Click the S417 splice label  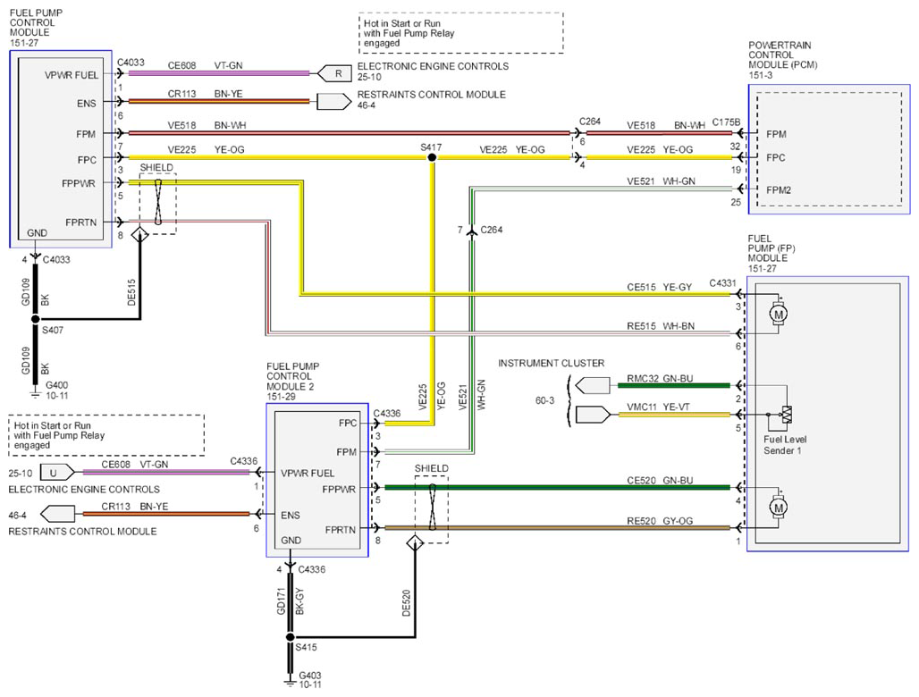click(431, 147)
